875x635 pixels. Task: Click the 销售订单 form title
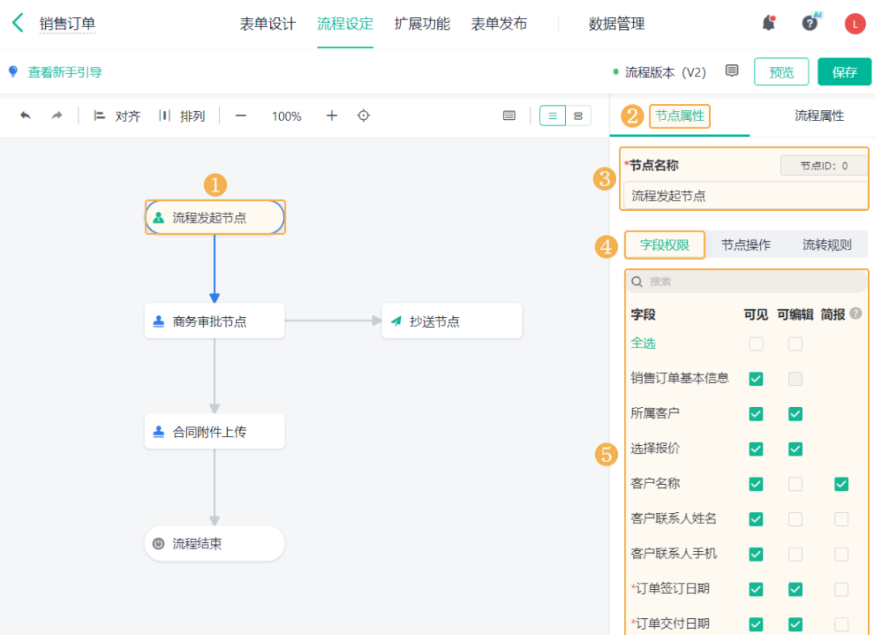click(x=67, y=23)
